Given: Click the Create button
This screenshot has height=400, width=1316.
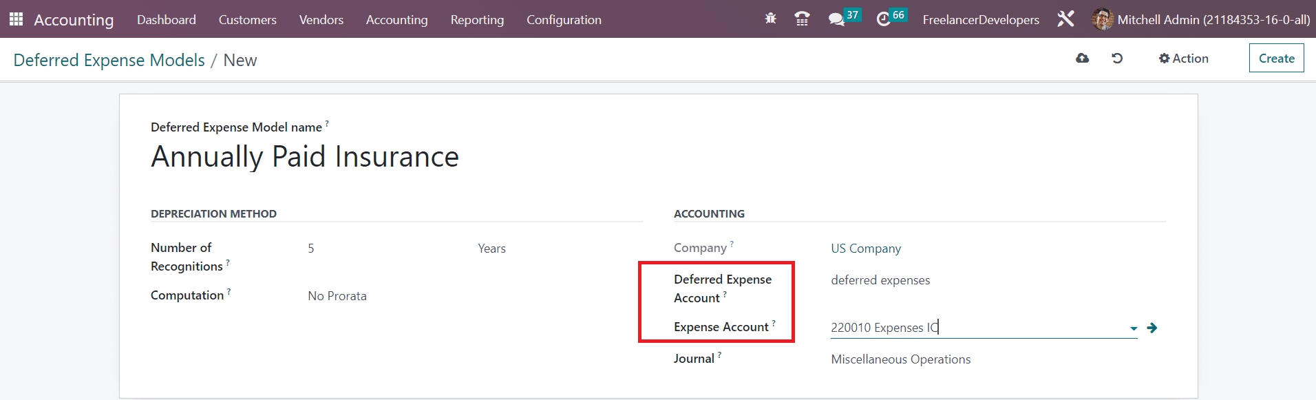Looking at the screenshot, I should (1276, 59).
